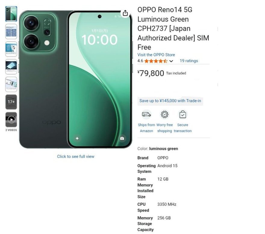Image resolution: width=265 pixels, height=234 pixels.
Task: Click to see full view link
Action: pyautogui.click(x=76, y=156)
